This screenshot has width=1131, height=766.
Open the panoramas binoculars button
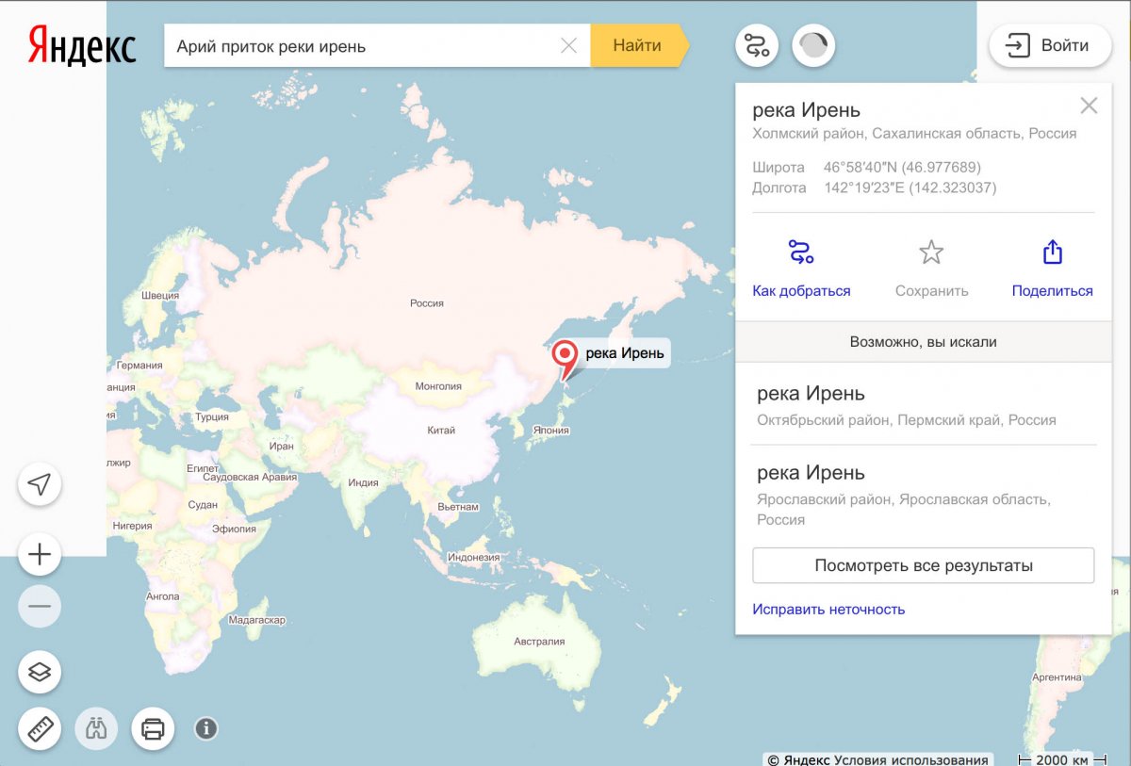tap(96, 728)
